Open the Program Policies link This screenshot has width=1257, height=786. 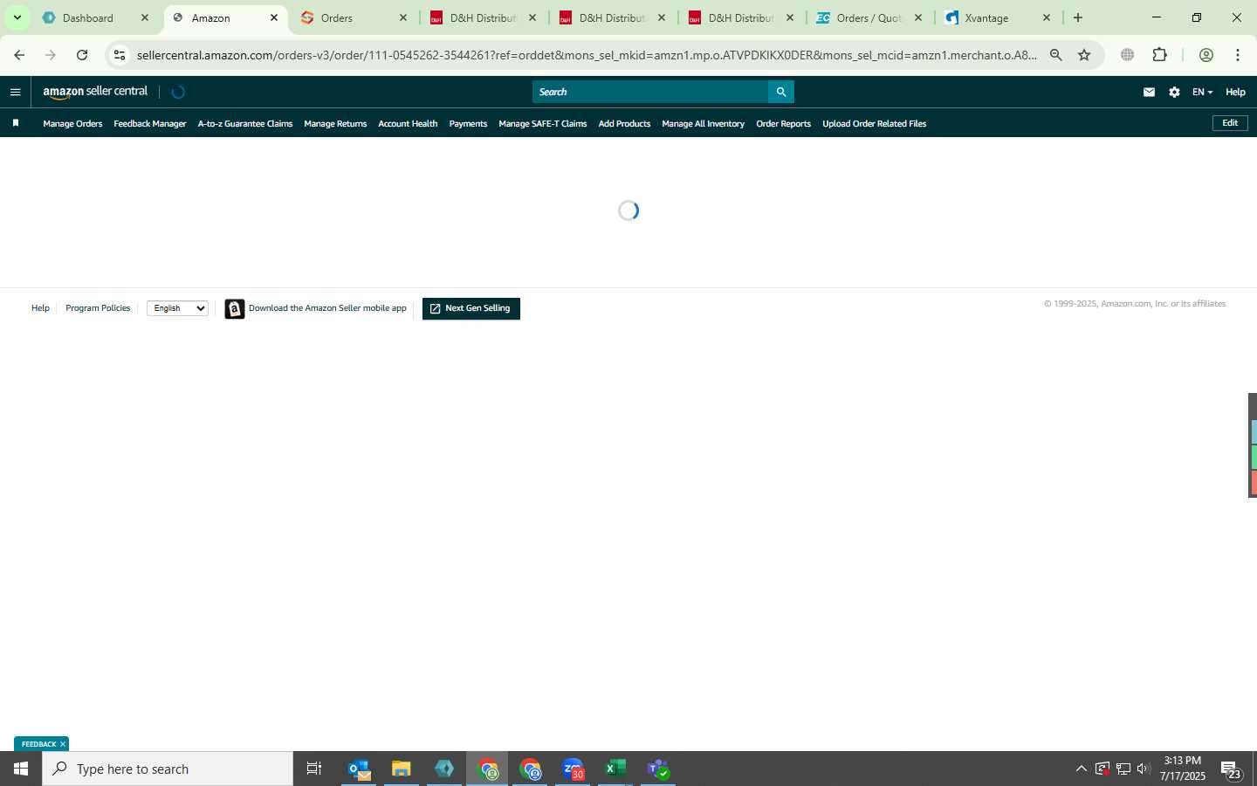pyautogui.click(x=98, y=308)
